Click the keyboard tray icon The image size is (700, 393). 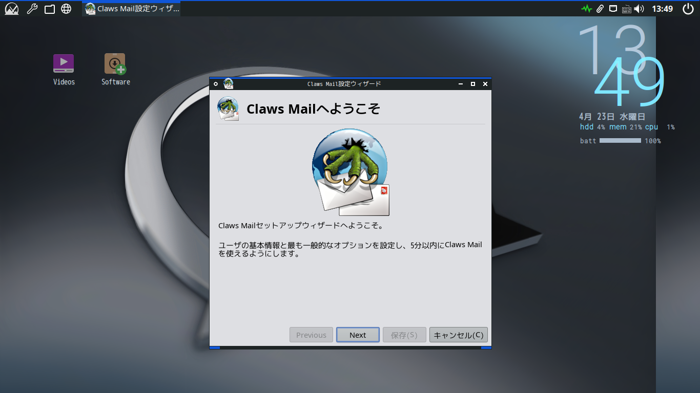point(626,9)
